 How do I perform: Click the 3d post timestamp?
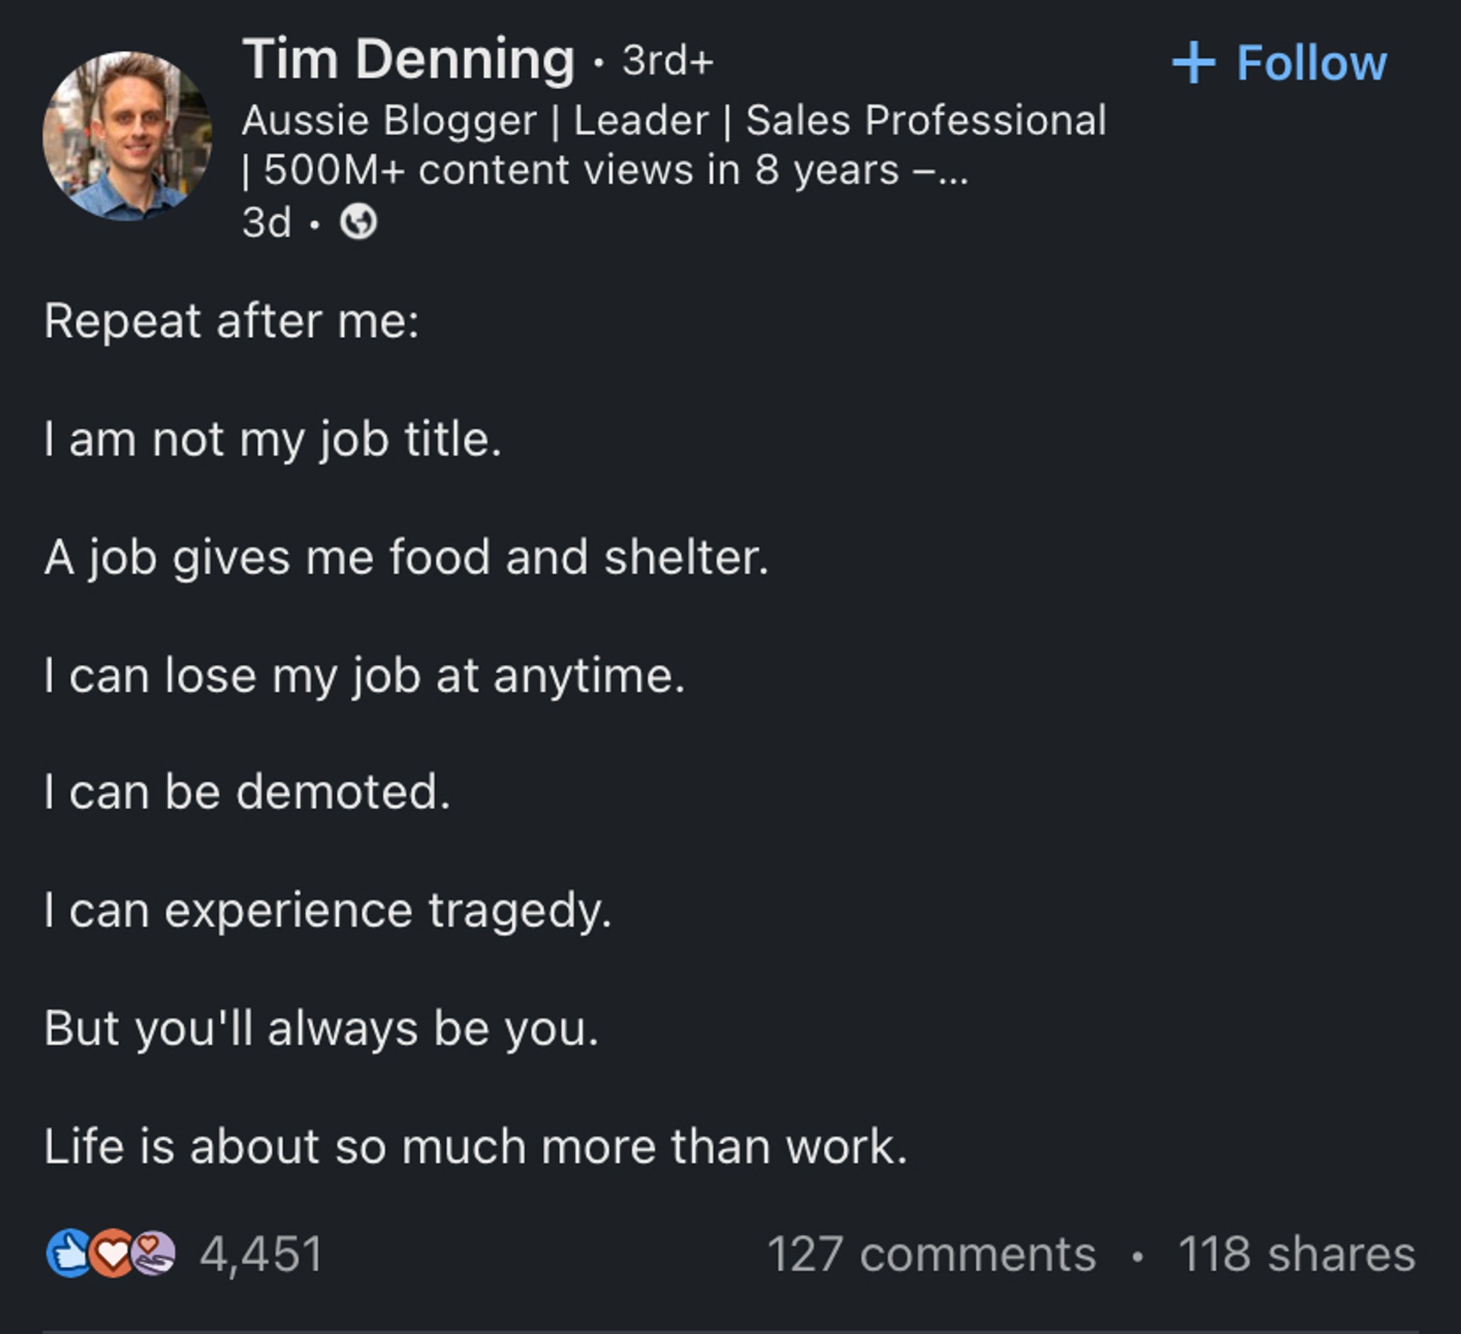point(267,222)
